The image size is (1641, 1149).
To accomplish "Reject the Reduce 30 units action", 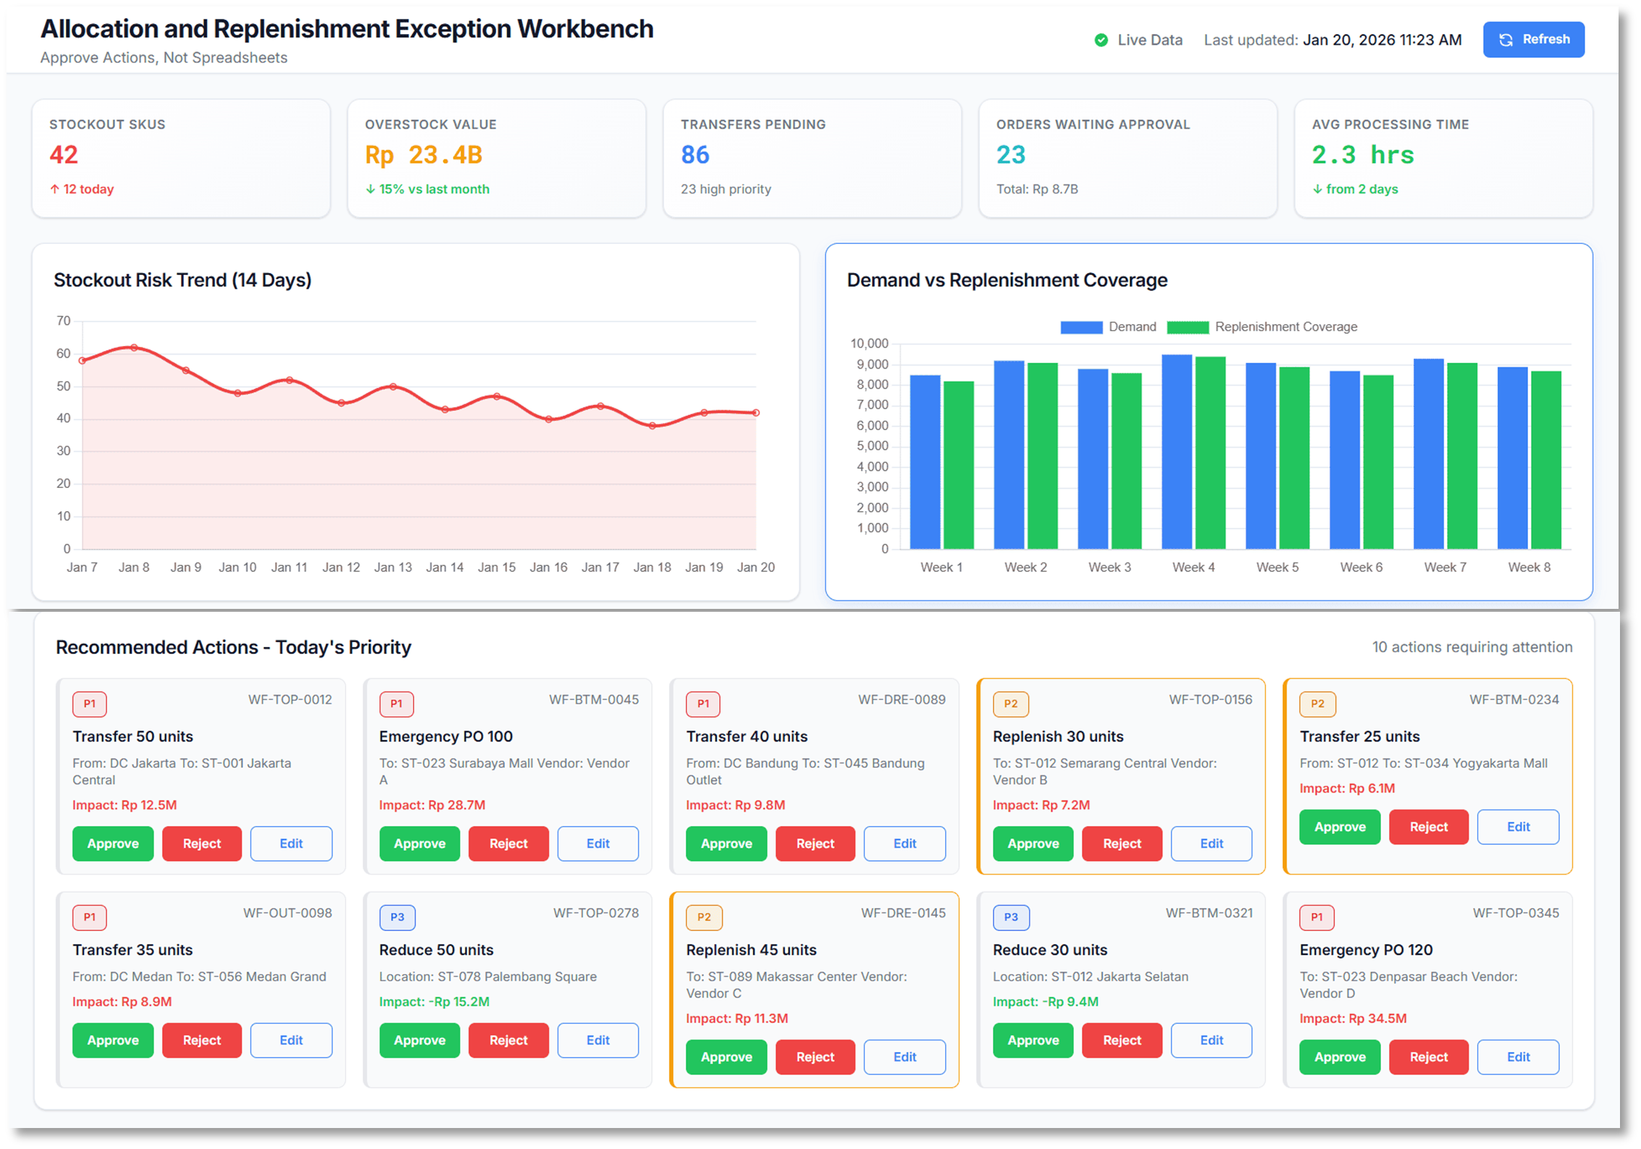I will pyautogui.click(x=1122, y=1040).
